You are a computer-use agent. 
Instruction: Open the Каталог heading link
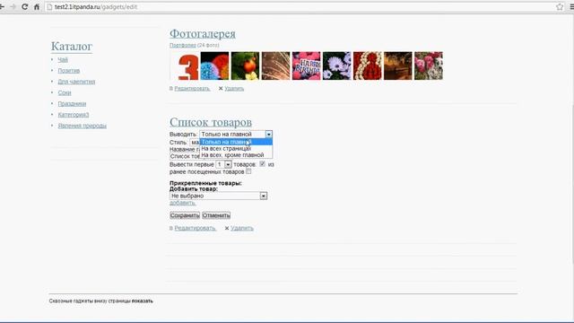[x=72, y=47]
